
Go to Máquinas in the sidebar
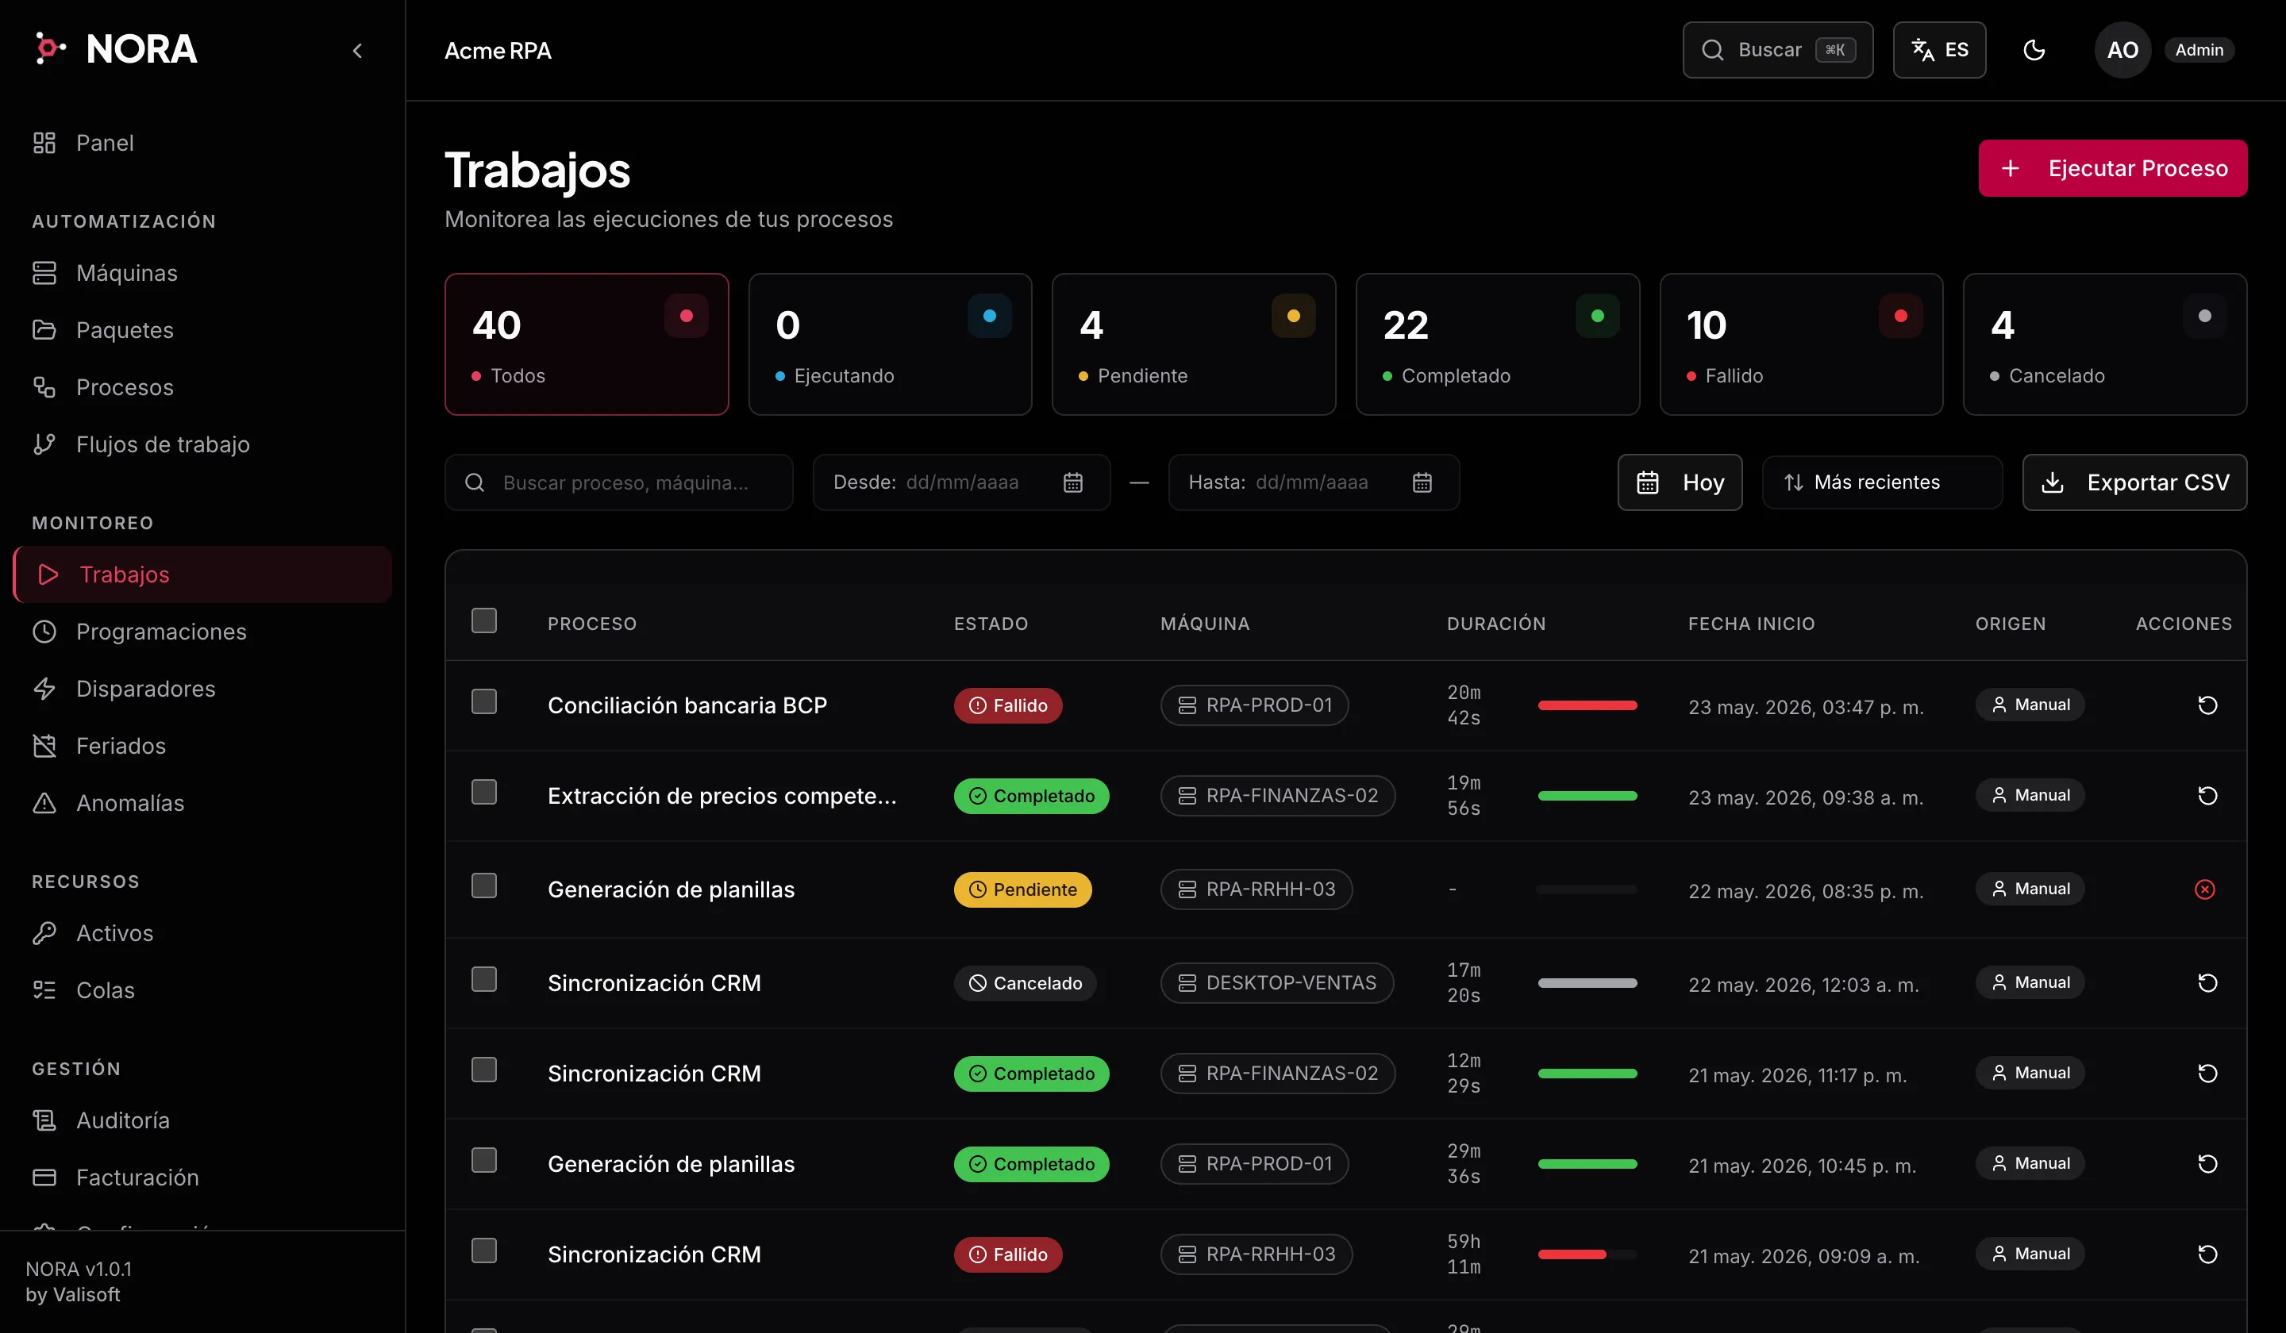click(x=202, y=273)
